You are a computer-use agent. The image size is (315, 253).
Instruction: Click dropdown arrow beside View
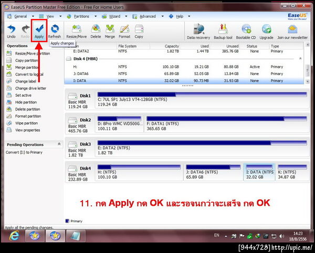click(x=60, y=16)
